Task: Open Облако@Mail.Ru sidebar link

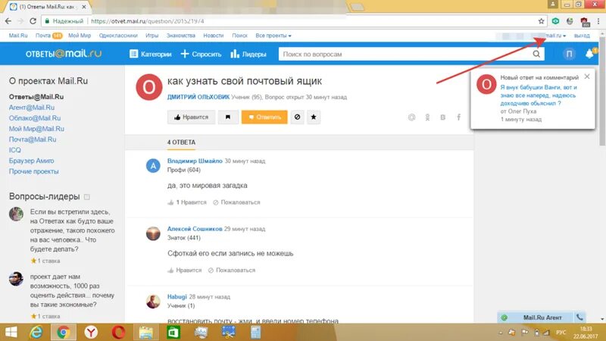Action: (35, 118)
